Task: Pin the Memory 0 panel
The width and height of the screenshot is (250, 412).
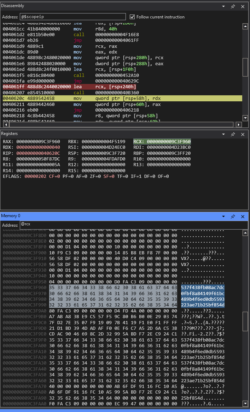Action: tap(233, 216)
